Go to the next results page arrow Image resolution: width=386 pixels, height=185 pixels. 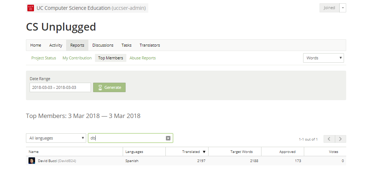click(x=340, y=139)
